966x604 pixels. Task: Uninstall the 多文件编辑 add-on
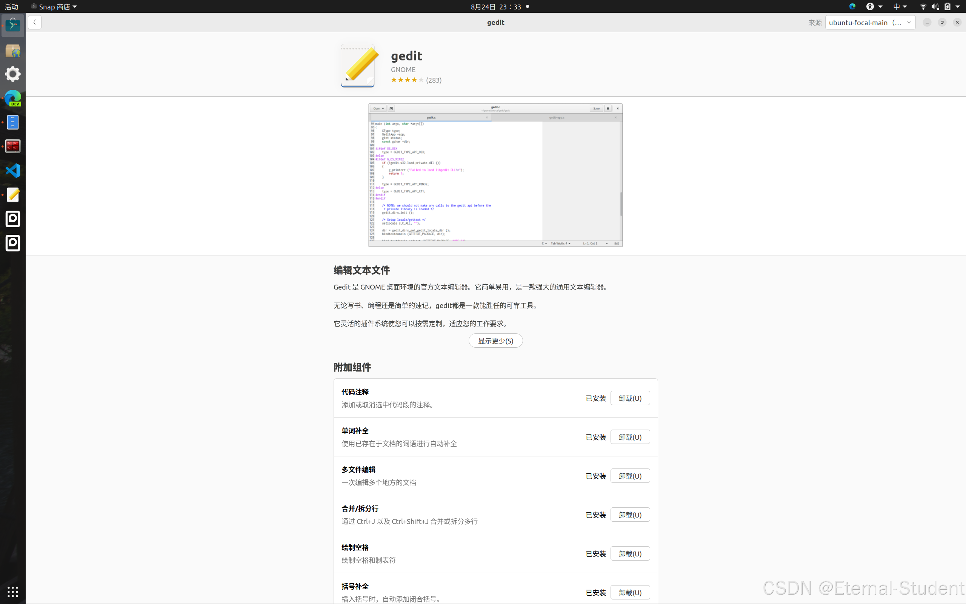[x=630, y=476]
